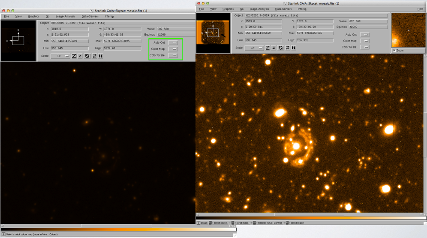Screen dimensions: 427x238
Task: Click large Z zoom-in icon in right window
Action: (x=268, y=48)
